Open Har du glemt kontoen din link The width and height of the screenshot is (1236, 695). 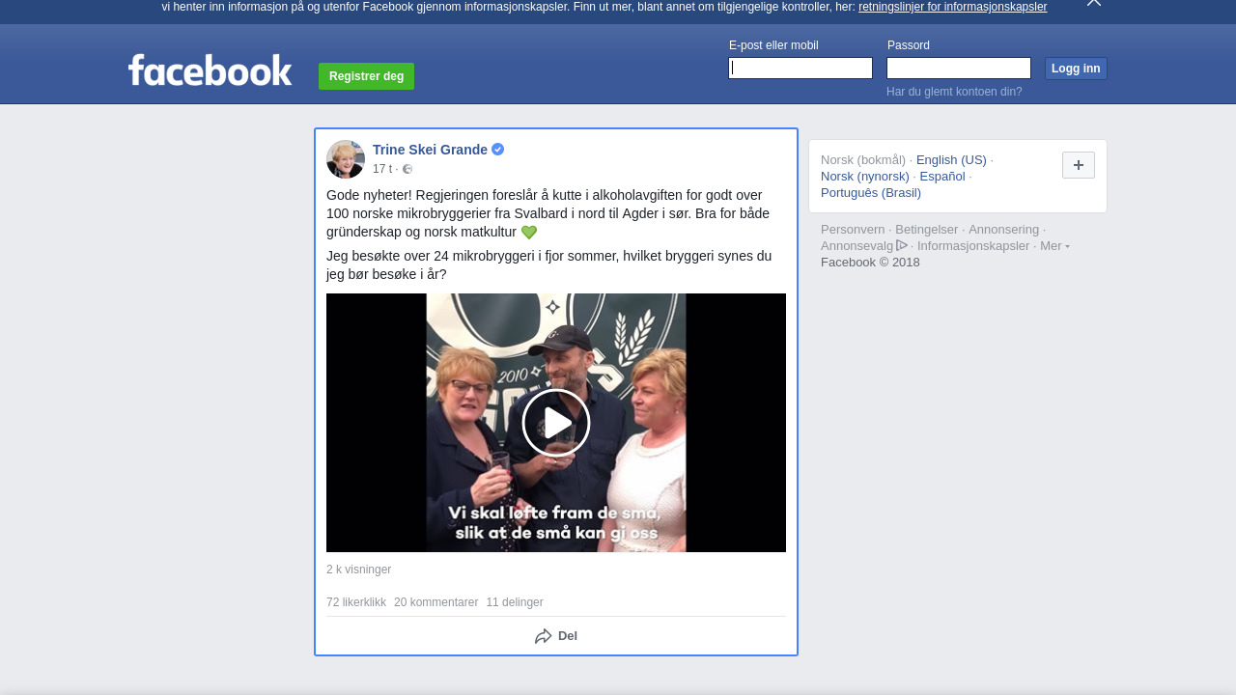tap(954, 92)
